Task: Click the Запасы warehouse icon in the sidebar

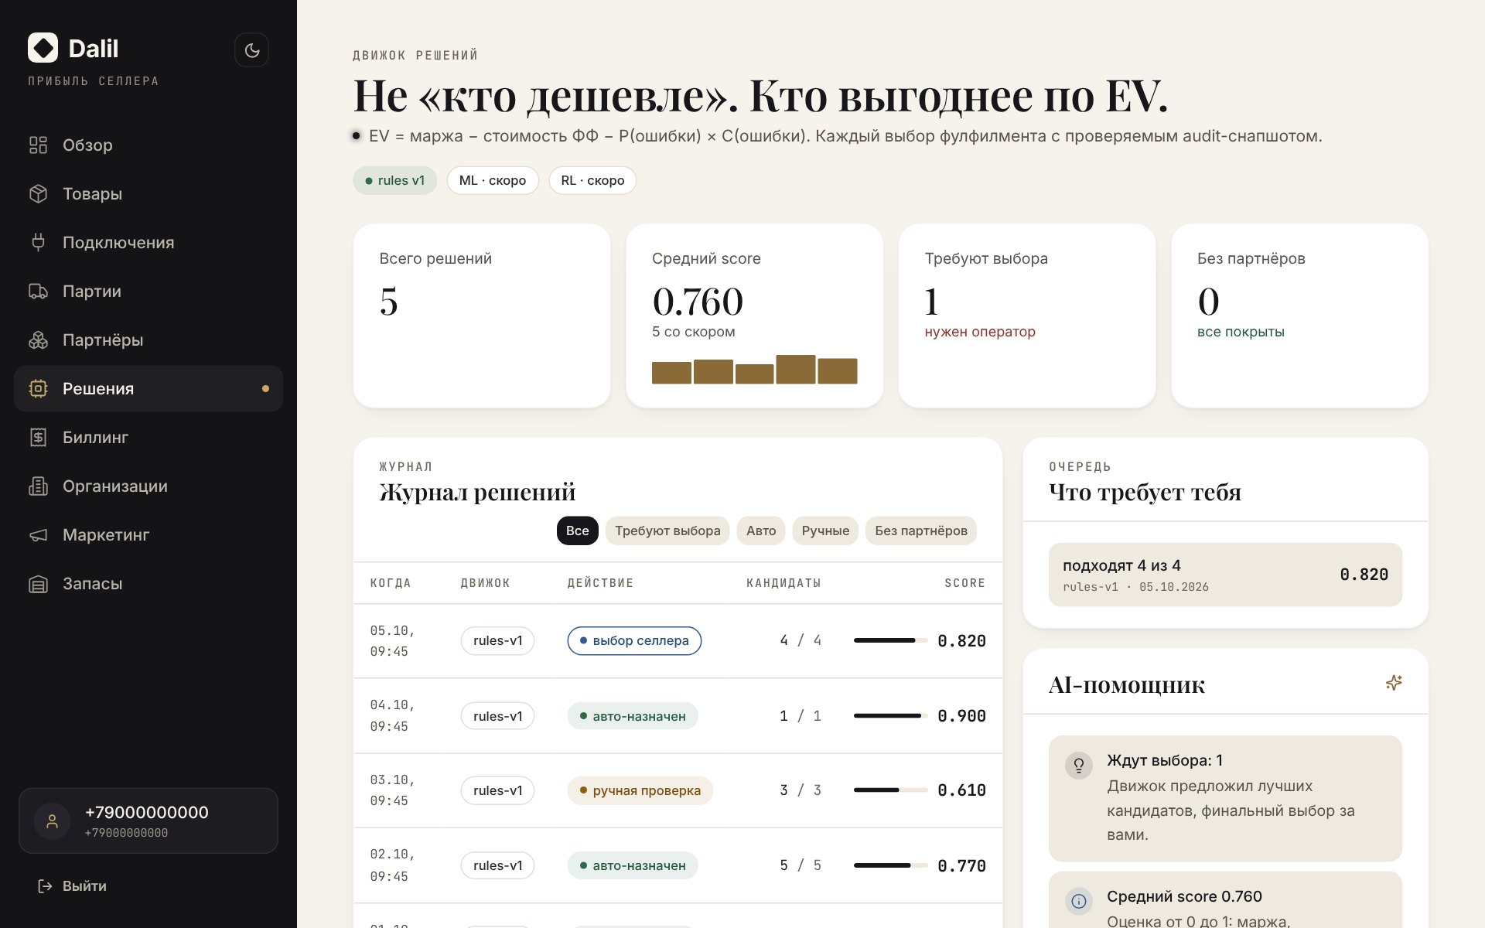Action: 38,583
